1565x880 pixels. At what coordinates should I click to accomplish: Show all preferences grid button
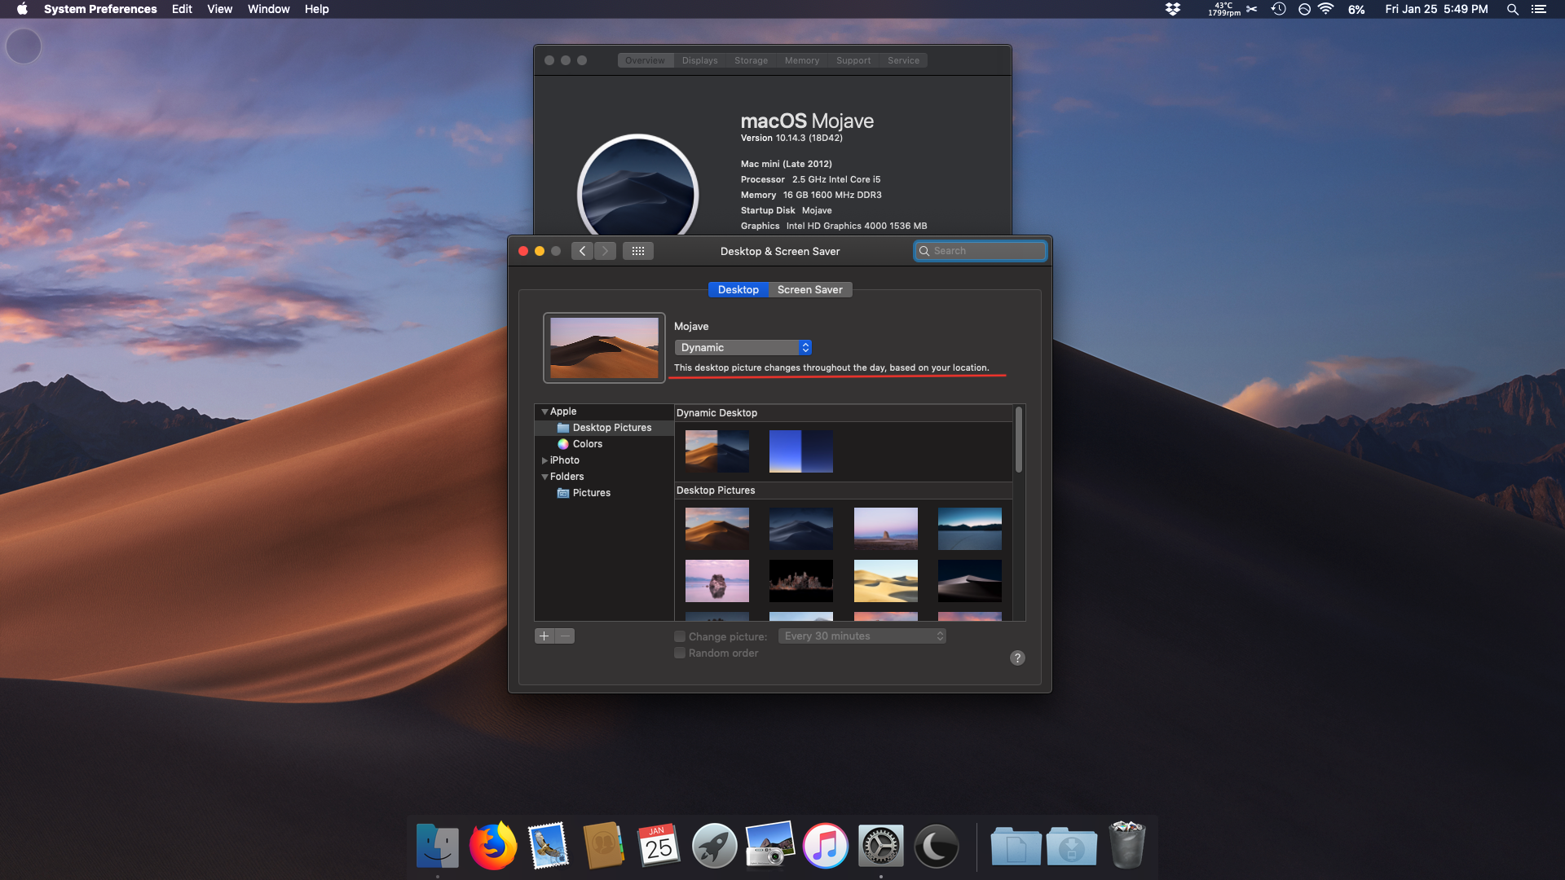pyautogui.click(x=638, y=251)
